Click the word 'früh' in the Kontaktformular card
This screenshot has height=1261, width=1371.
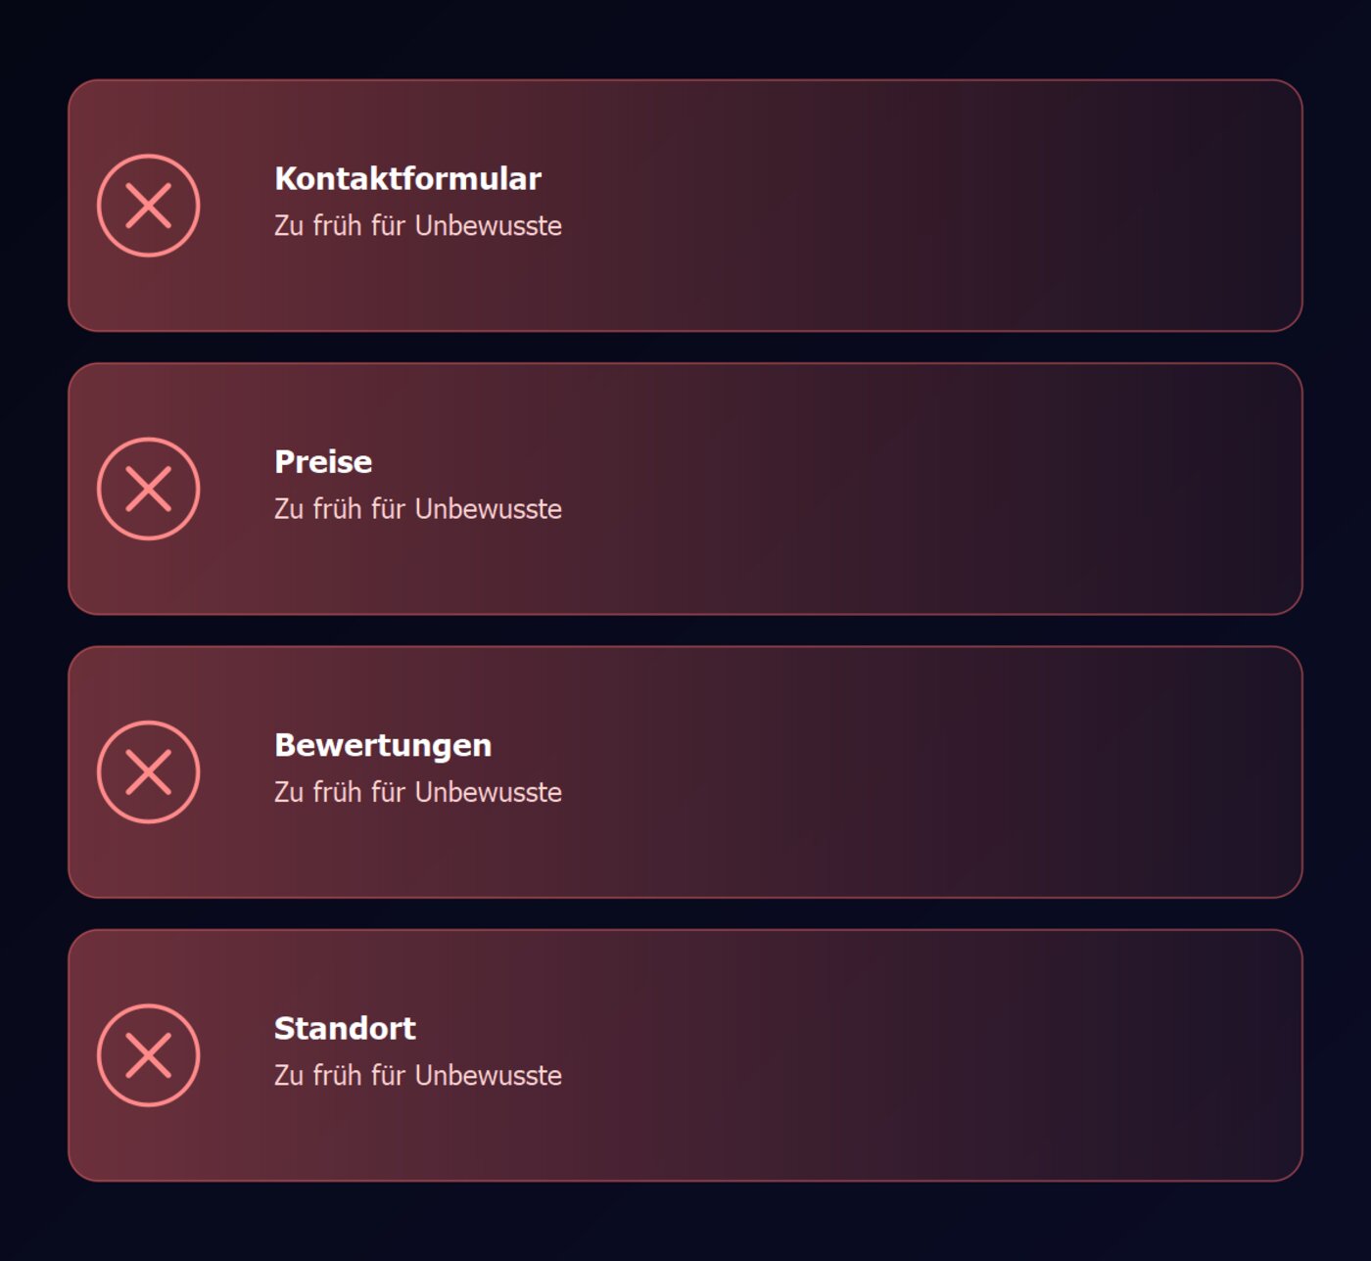(x=337, y=225)
